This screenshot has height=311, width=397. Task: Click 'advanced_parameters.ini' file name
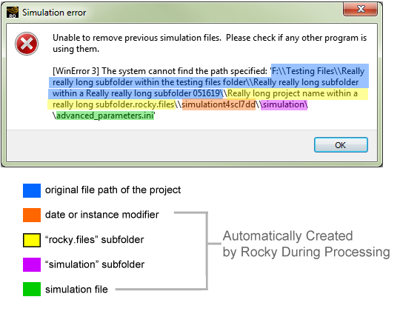coord(105,116)
